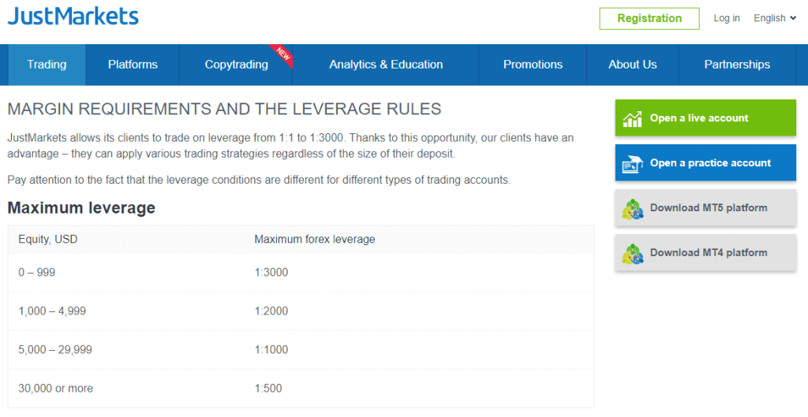Click the Equity, USD column header
Screen dimensions: 808x417
point(48,240)
